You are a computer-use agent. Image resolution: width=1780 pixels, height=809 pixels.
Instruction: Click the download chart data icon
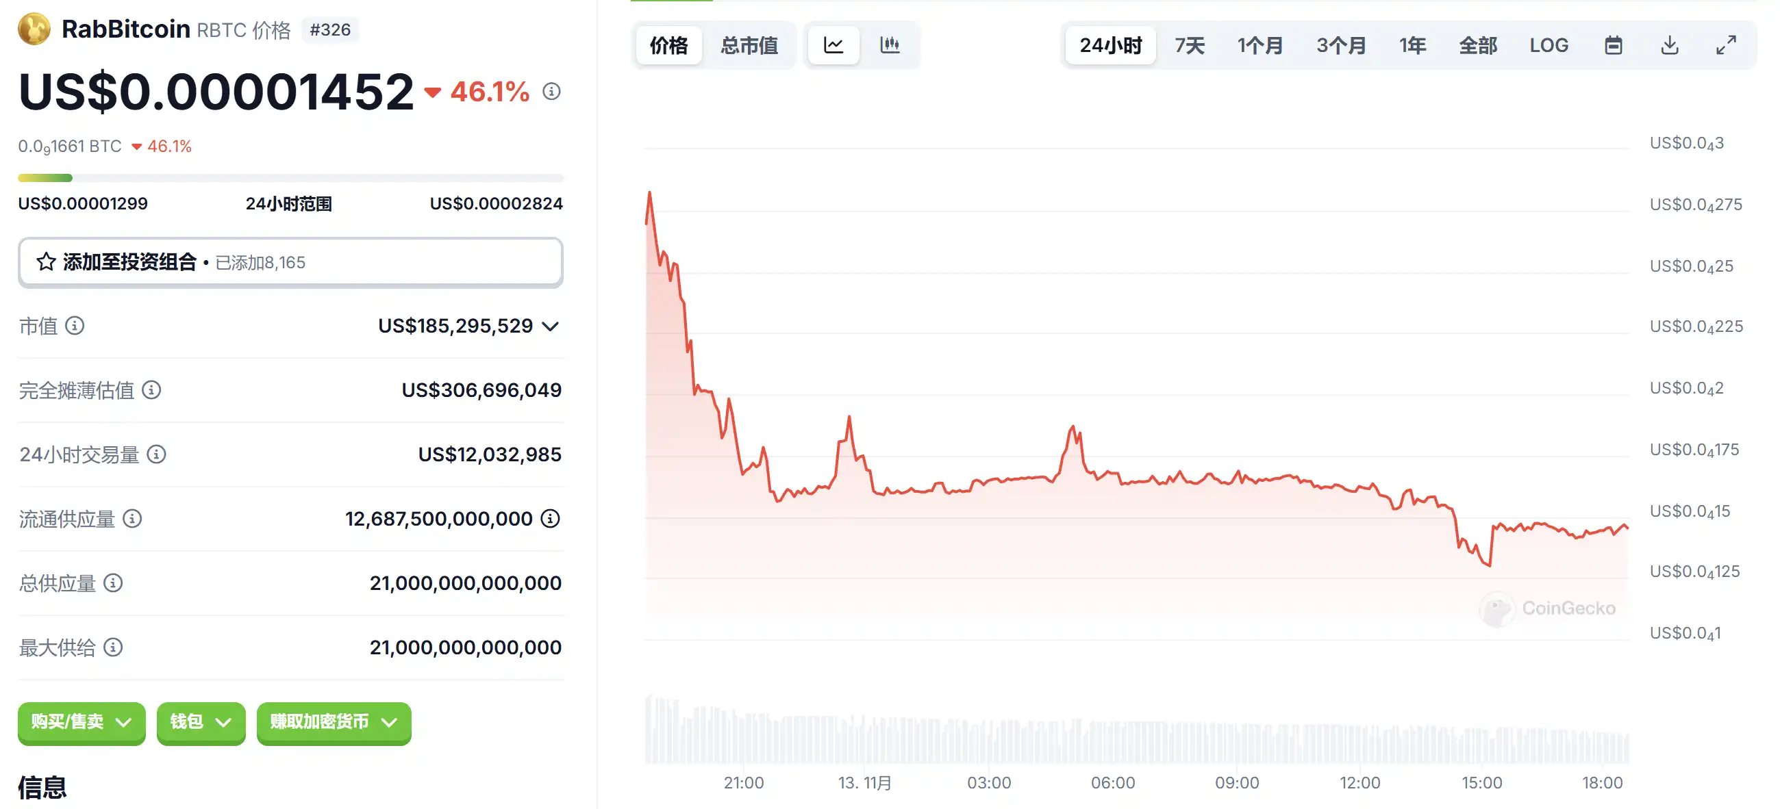coord(1670,46)
